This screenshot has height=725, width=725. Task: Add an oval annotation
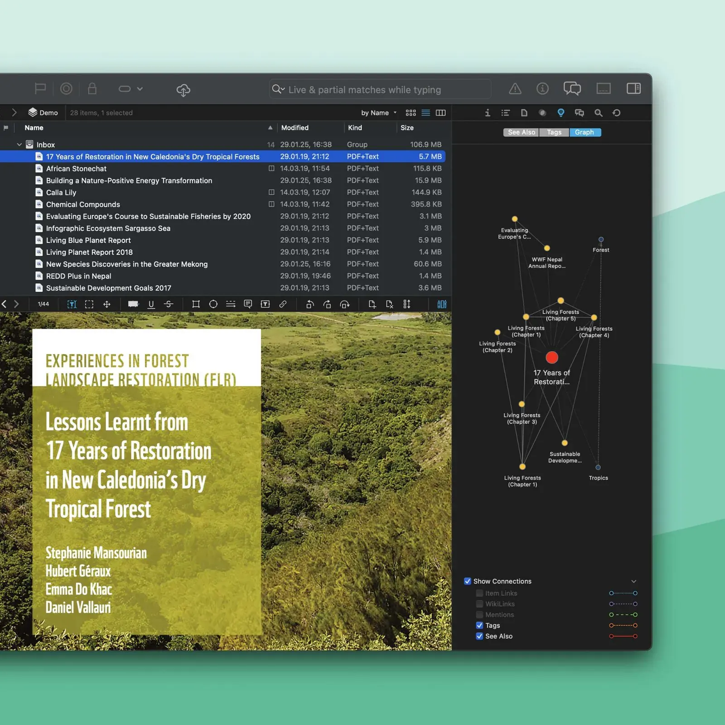213,304
